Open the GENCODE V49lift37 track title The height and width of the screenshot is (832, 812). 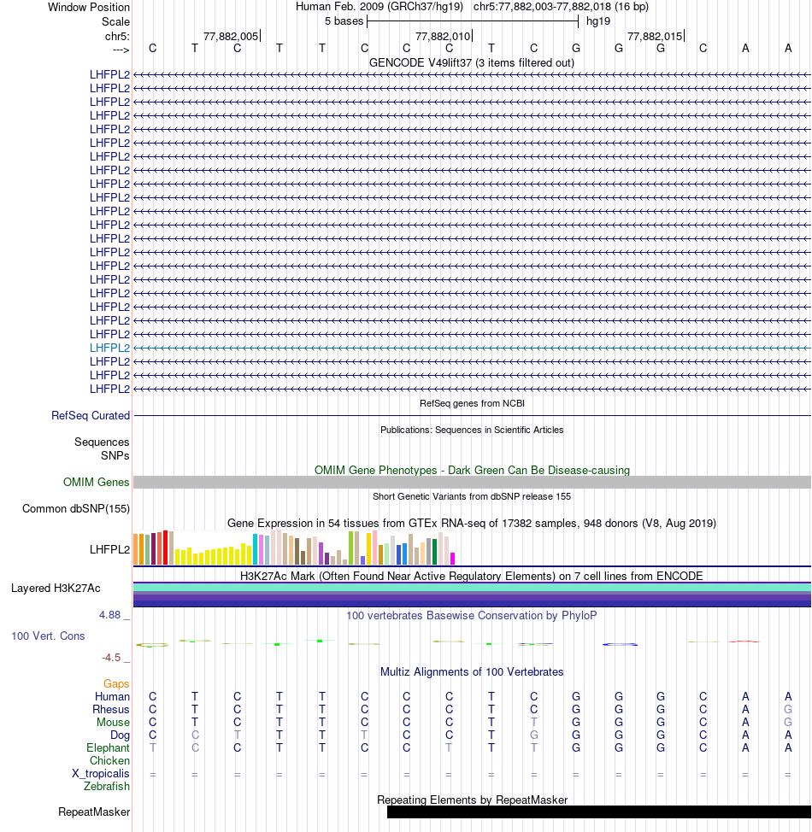coord(472,62)
